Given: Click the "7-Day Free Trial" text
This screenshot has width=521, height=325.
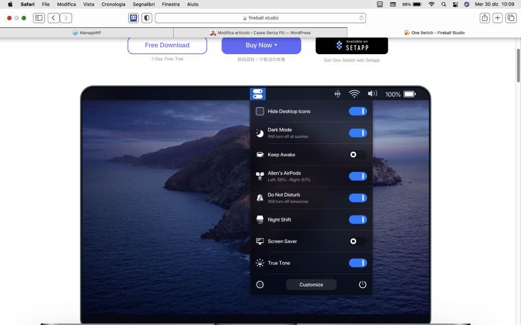Looking at the screenshot, I should coord(167,59).
